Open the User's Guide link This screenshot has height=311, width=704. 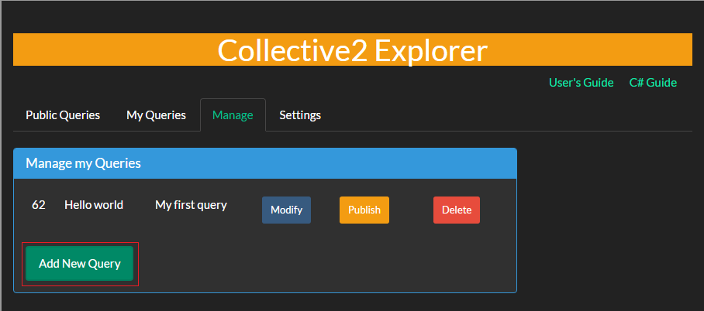[x=581, y=83]
